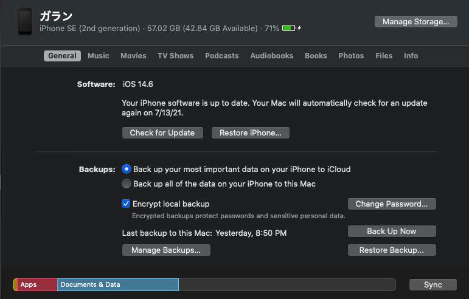Viewport: 469px width, 299px height.
Task: Open Manage Backups
Action: coord(166,250)
